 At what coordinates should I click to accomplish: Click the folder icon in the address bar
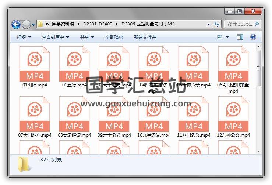point(40,24)
